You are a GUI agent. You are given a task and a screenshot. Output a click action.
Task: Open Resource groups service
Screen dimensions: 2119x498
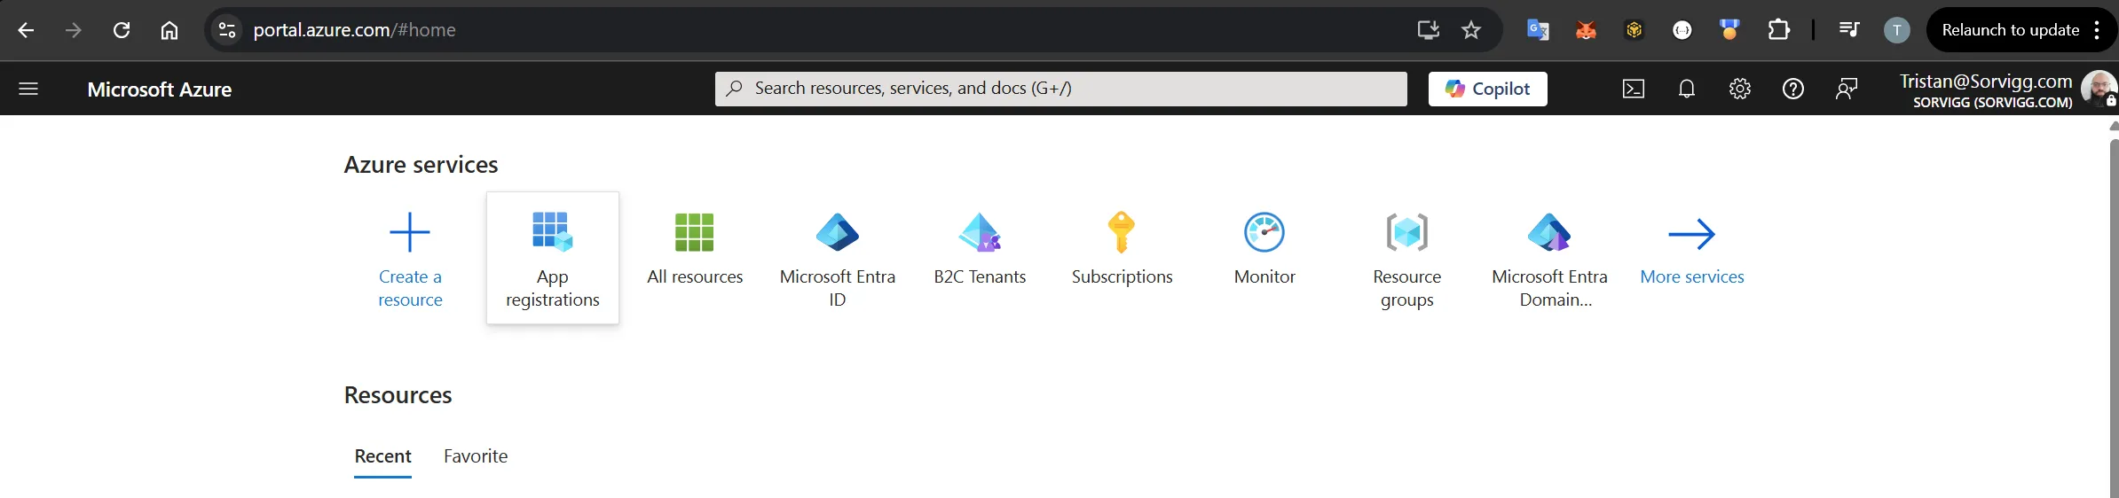point(1407,258)
